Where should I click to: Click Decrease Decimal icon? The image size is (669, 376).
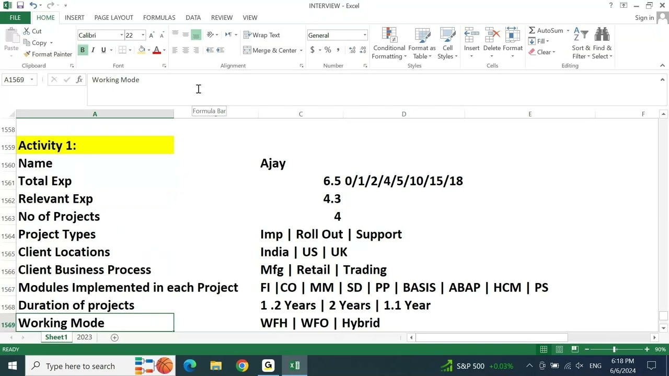point(363,50)
